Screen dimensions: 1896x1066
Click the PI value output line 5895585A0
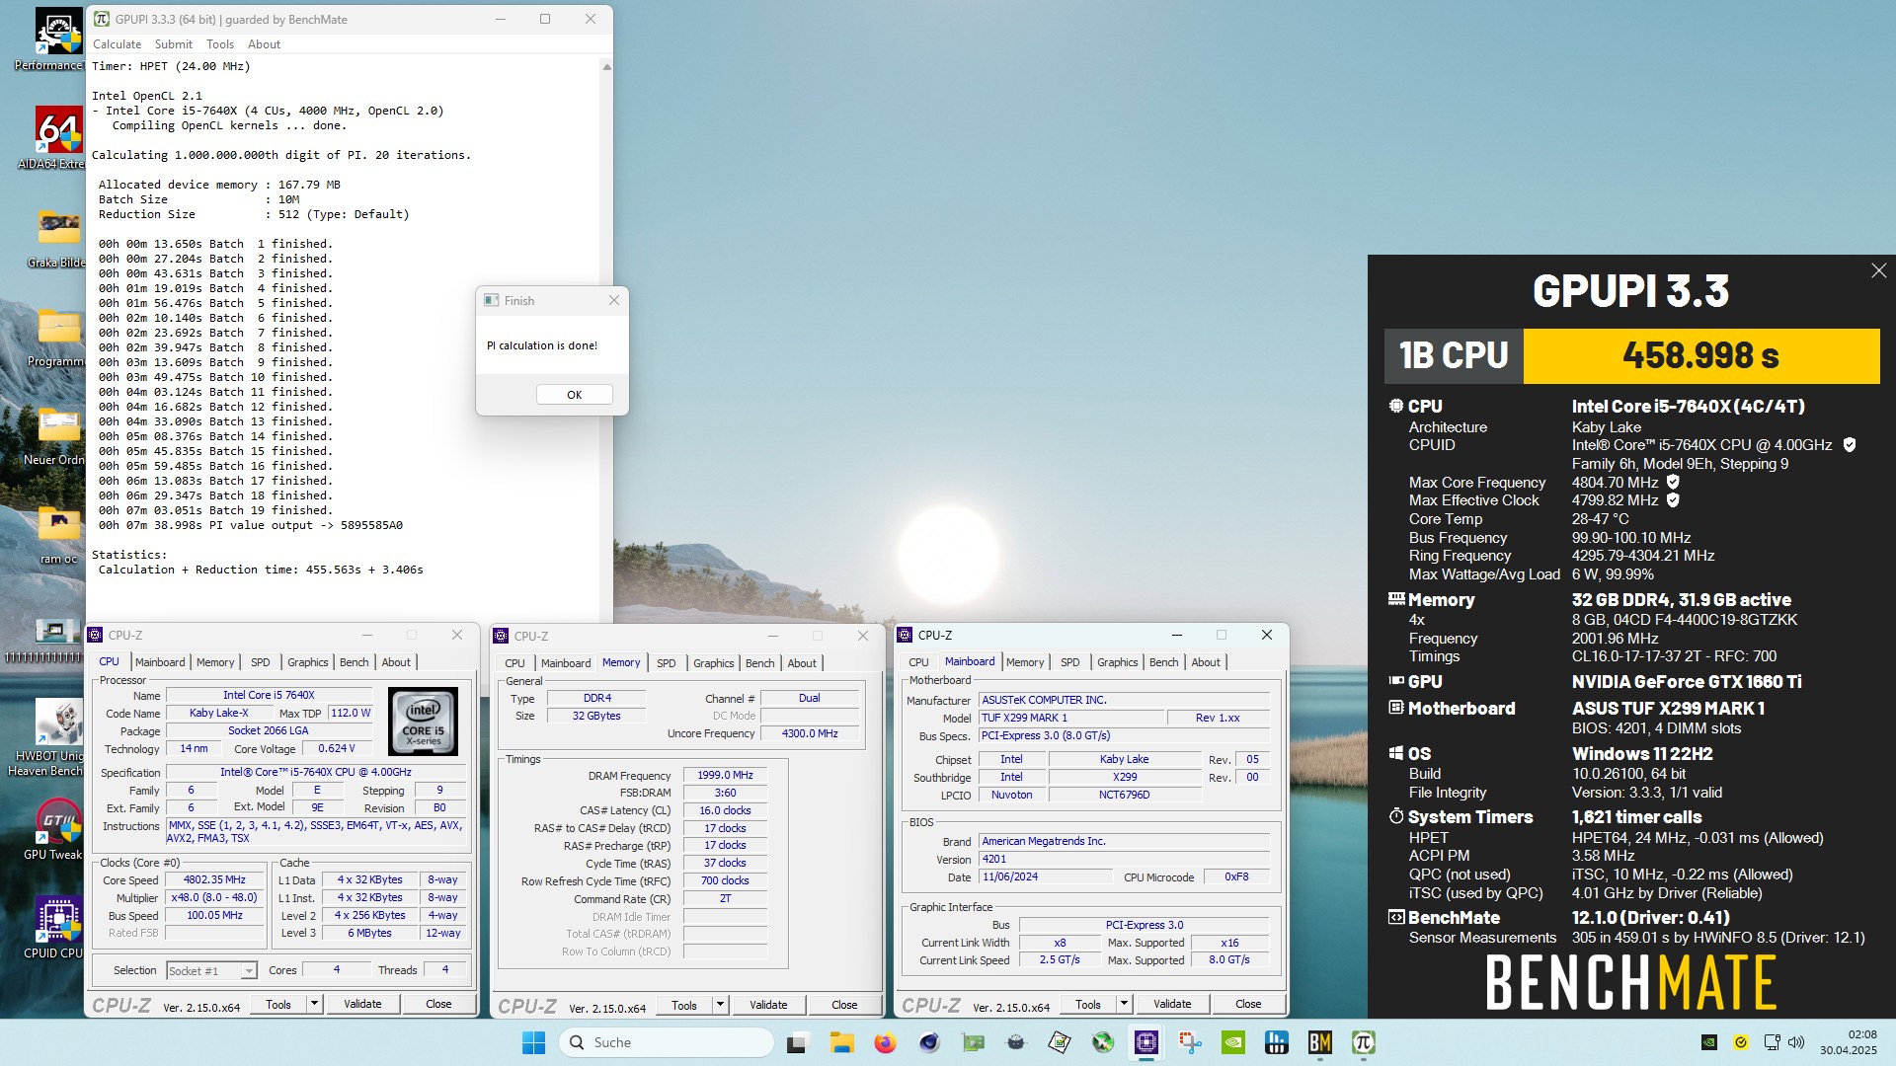[251, 525]
